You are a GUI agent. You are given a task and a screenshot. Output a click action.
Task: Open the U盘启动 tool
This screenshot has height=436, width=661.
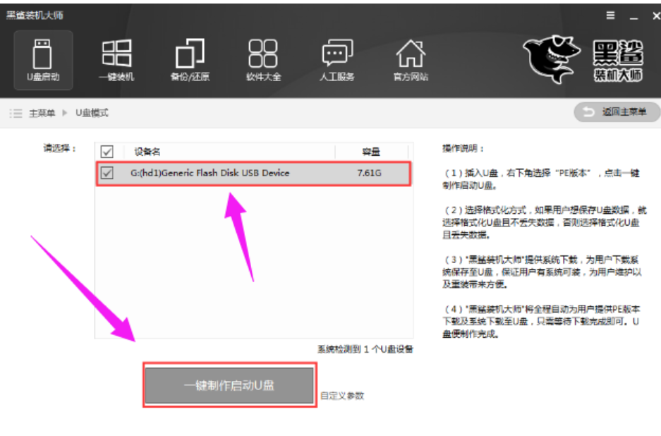pyautogui.click(x=43, y=60)
